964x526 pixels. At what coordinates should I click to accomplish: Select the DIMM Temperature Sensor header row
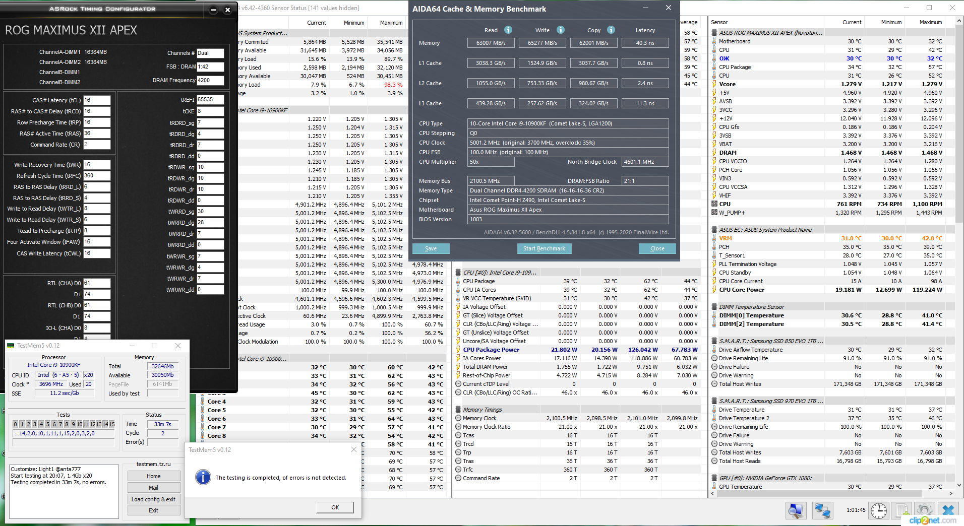(x=831, y=307)
